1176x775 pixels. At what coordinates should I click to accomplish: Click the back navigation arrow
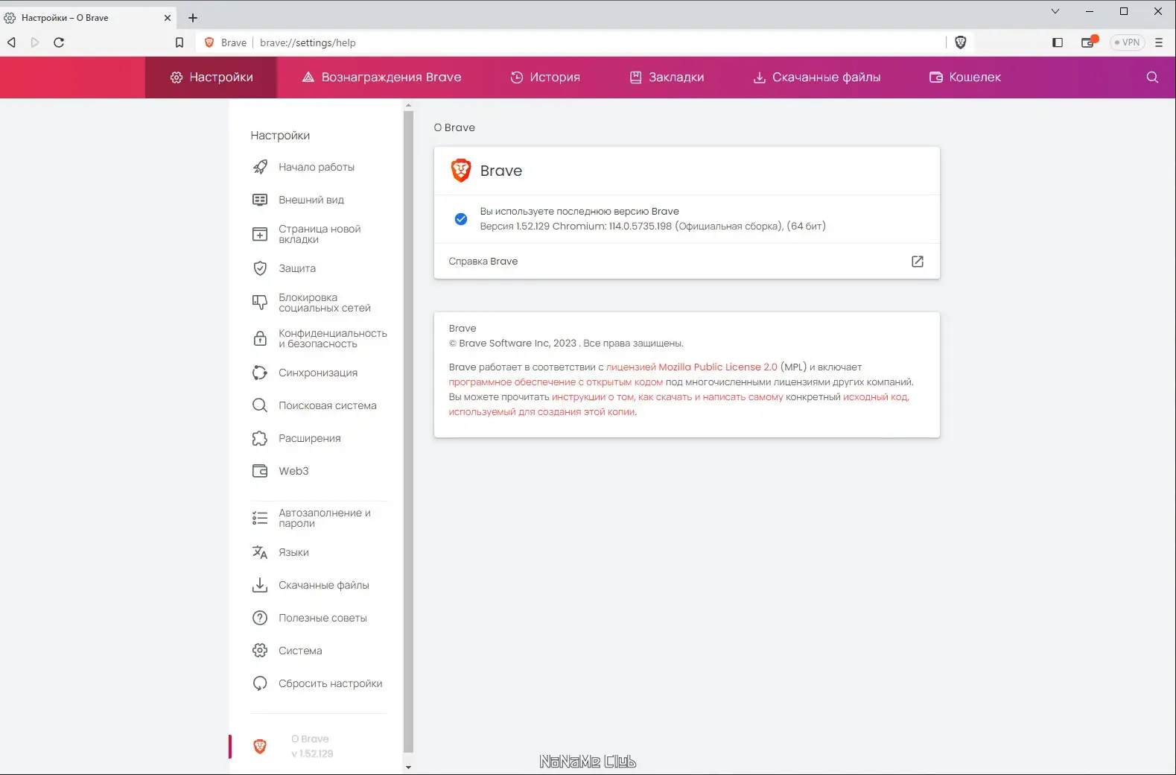tap(11, 42)
